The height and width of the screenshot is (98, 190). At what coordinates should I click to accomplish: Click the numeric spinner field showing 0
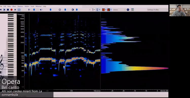(91, 10)
